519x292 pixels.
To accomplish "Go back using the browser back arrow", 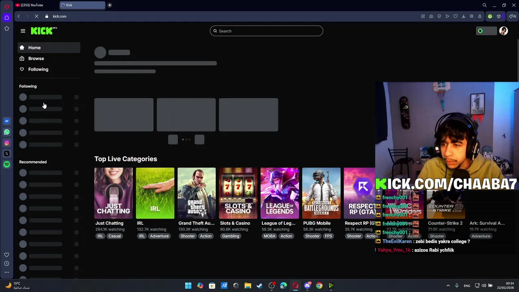I will [19, 16].
